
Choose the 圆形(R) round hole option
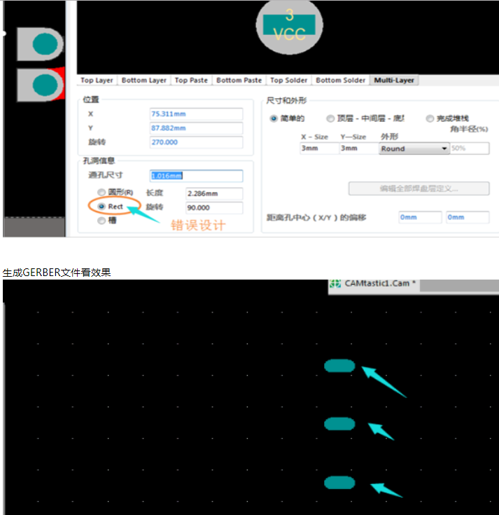102,192
